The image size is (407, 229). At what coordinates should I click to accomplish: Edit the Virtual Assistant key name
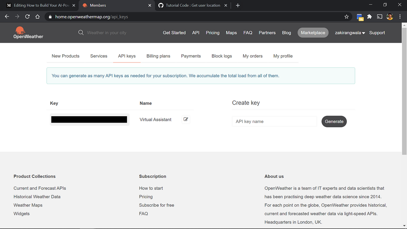186,119
